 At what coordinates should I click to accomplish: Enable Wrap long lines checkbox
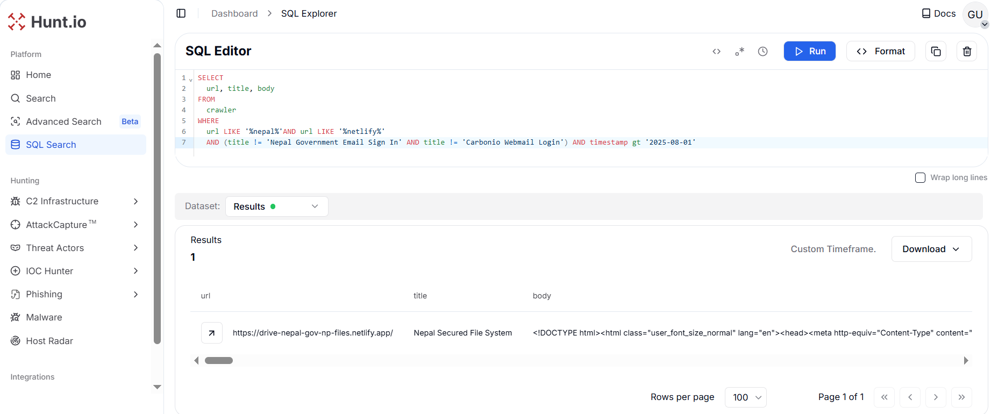pos(920,177)
